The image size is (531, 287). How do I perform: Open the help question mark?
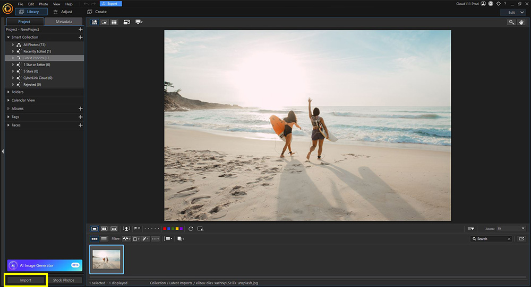(x=505, y=4)
